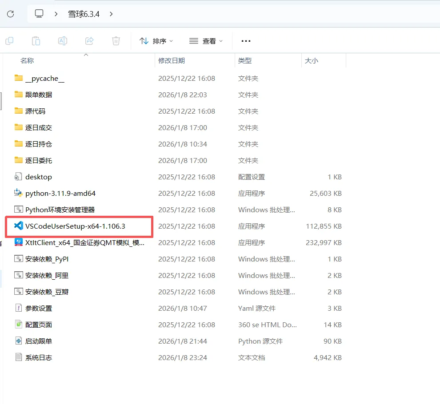Select the desktop config file icon

tap(18, 177)
